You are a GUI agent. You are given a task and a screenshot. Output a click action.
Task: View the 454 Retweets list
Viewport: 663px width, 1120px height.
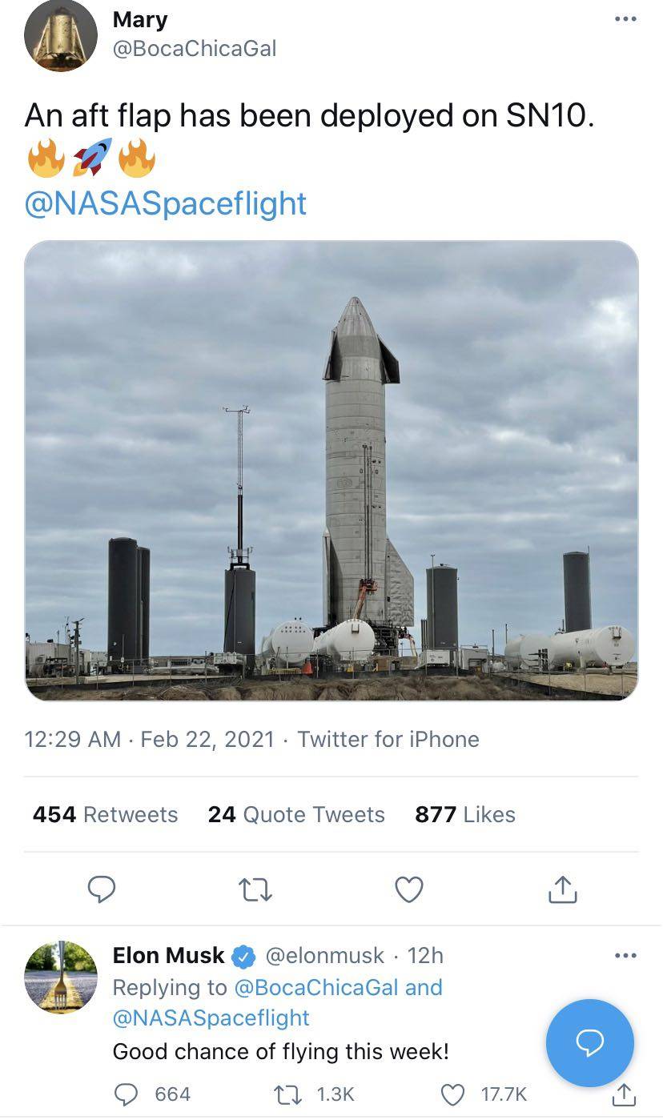(x=105, y=814)
